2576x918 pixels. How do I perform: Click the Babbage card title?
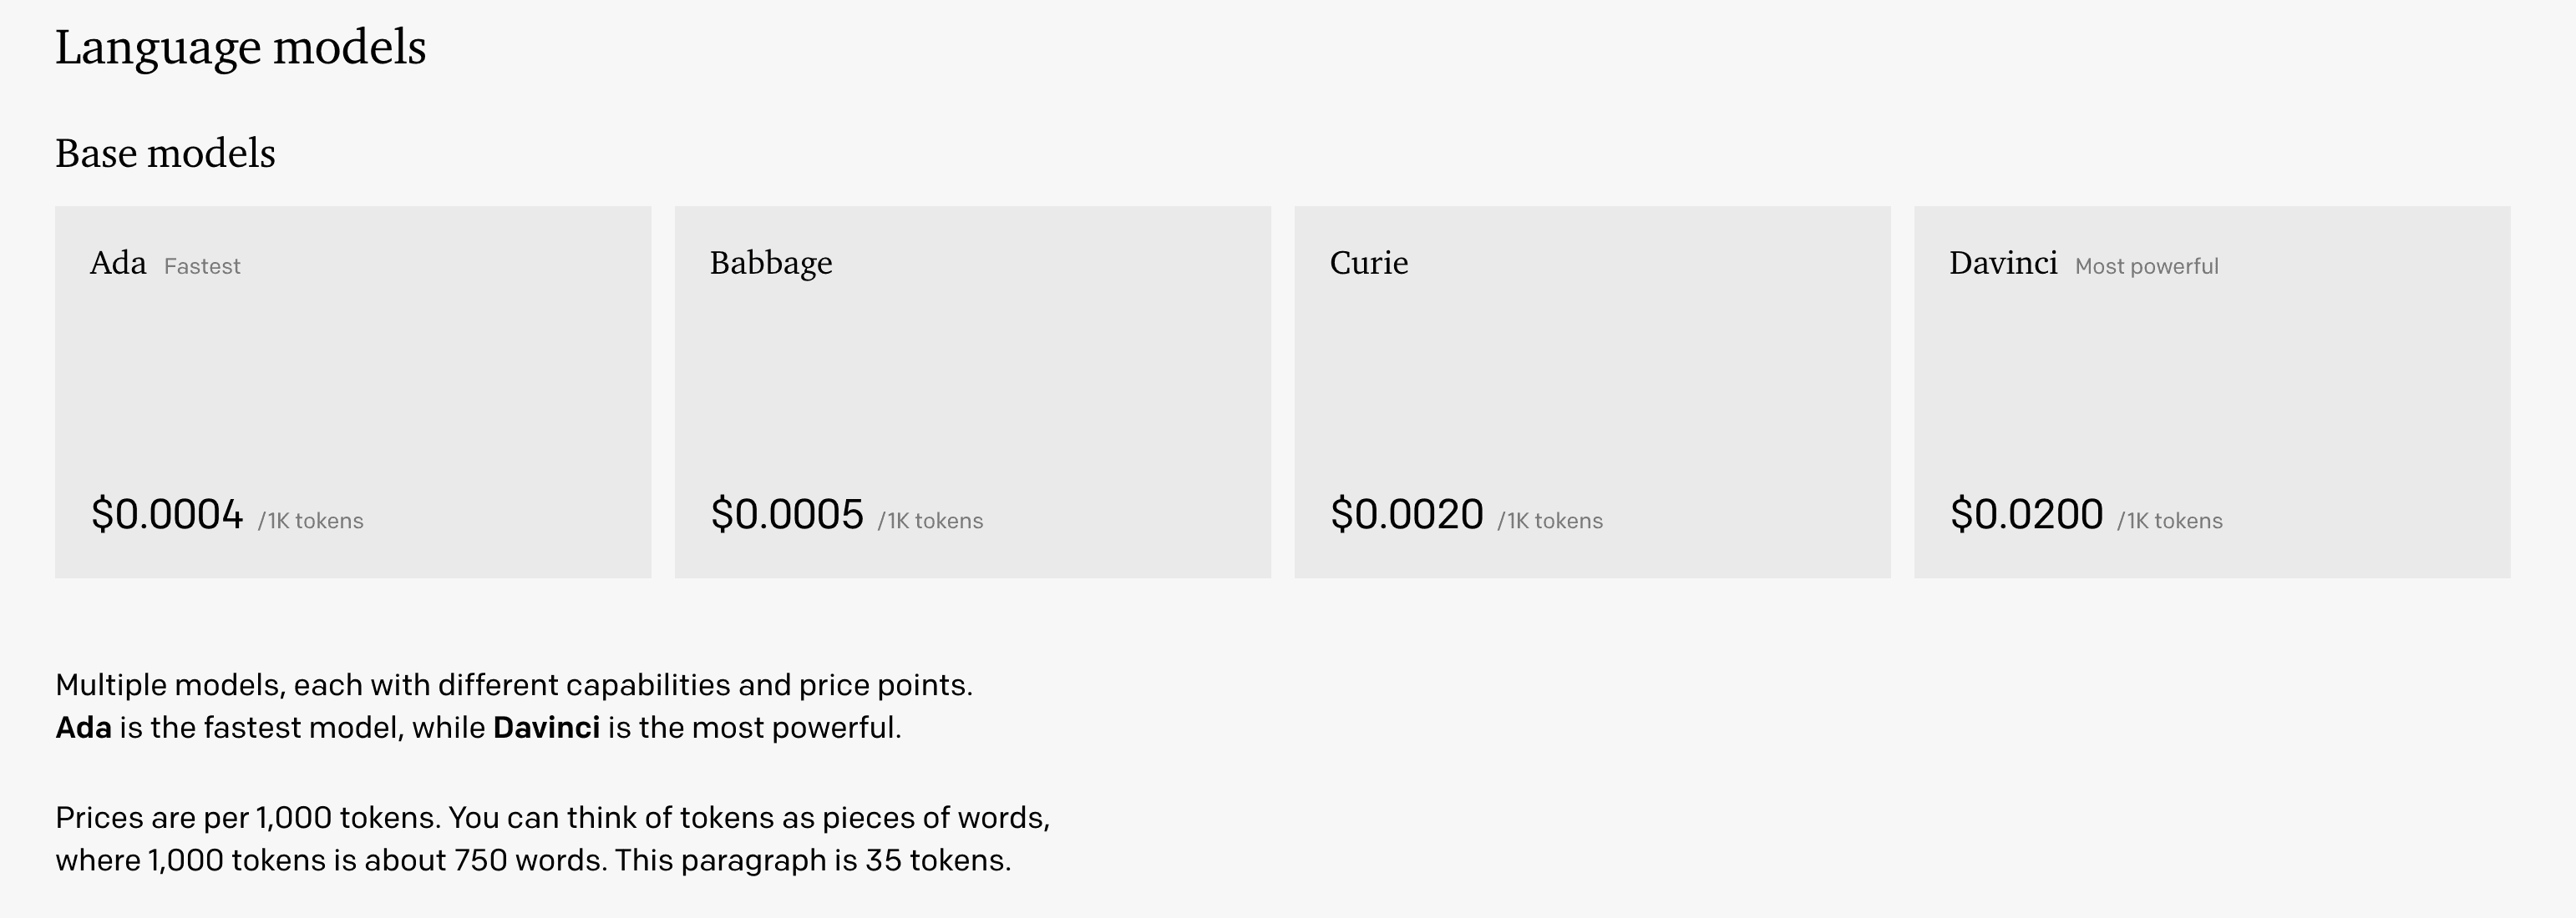point(771,263)
